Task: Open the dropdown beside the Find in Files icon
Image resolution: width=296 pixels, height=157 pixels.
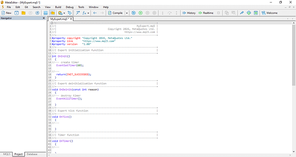Action: pyautogui.click(x=64, y=13)
